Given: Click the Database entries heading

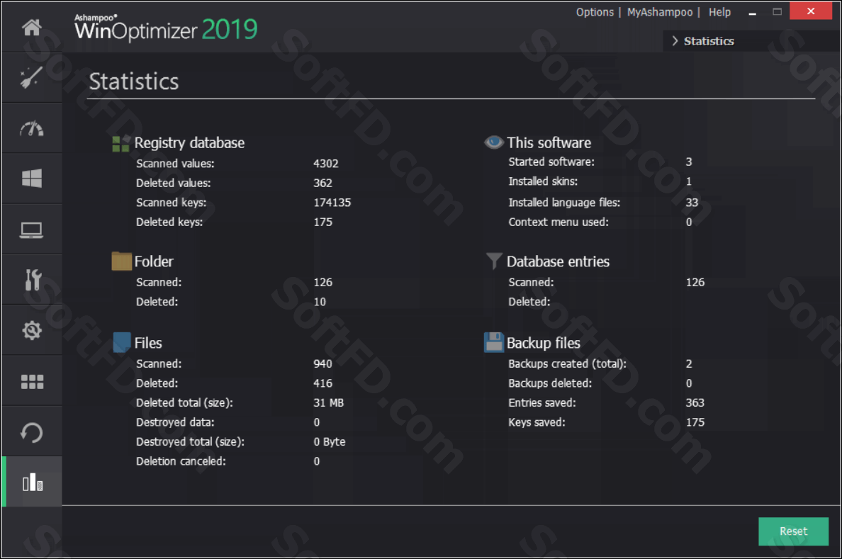Looking at the screenshot, I should click(558, 261).
